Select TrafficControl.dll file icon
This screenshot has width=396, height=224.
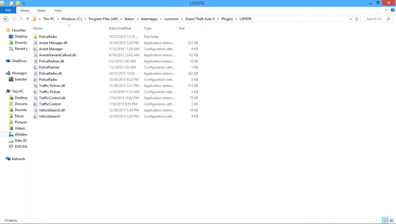tap(35, 98)
